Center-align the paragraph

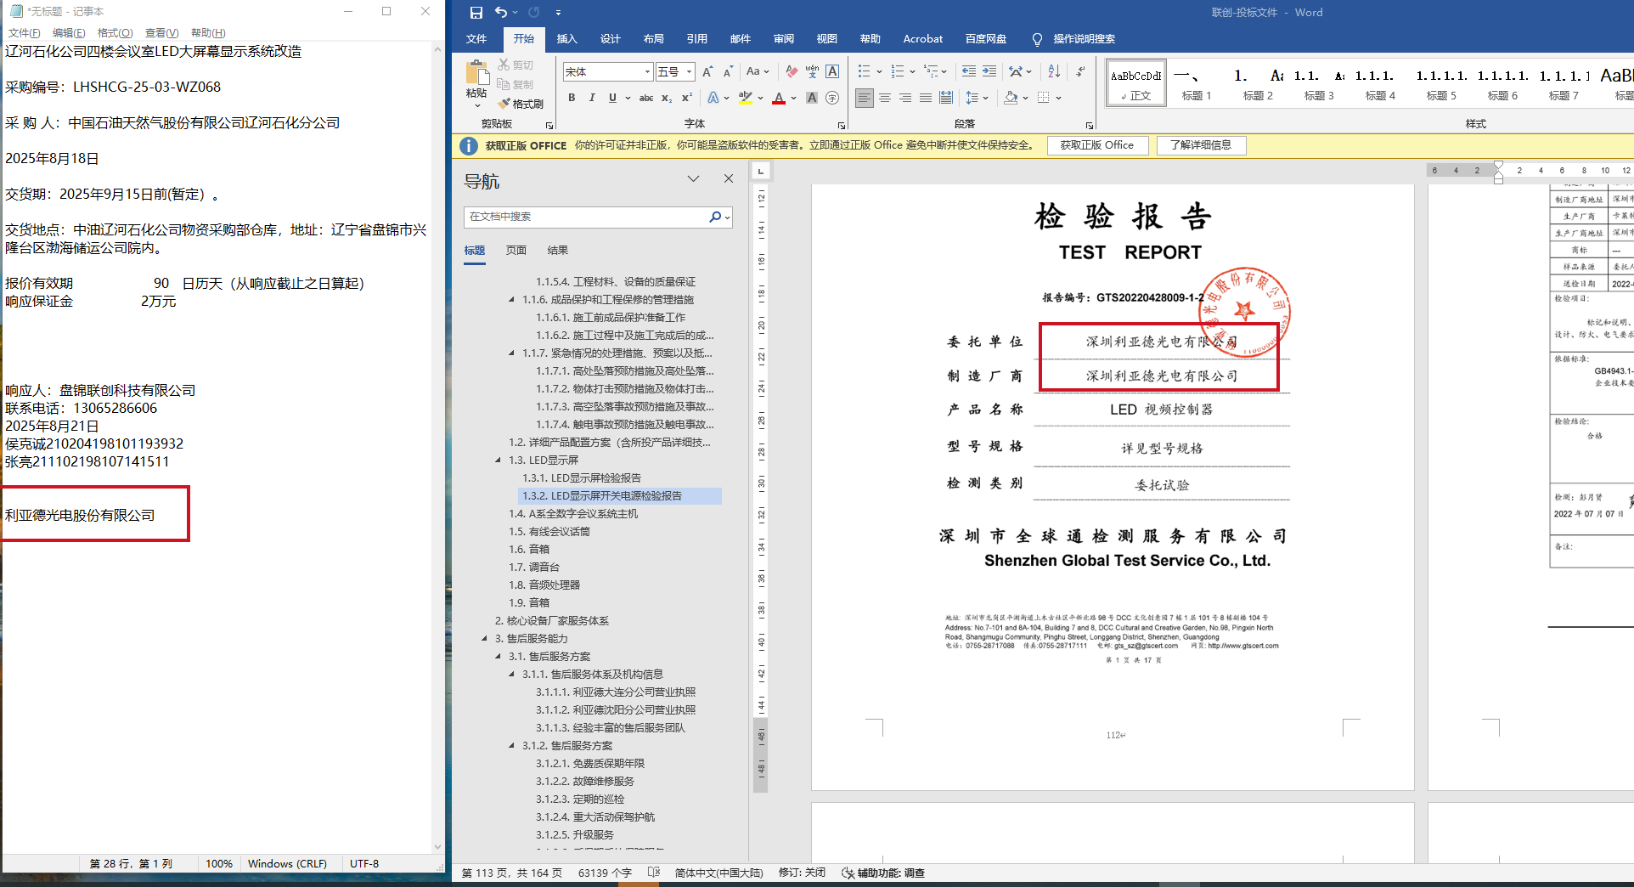click(x=885, y=98)
